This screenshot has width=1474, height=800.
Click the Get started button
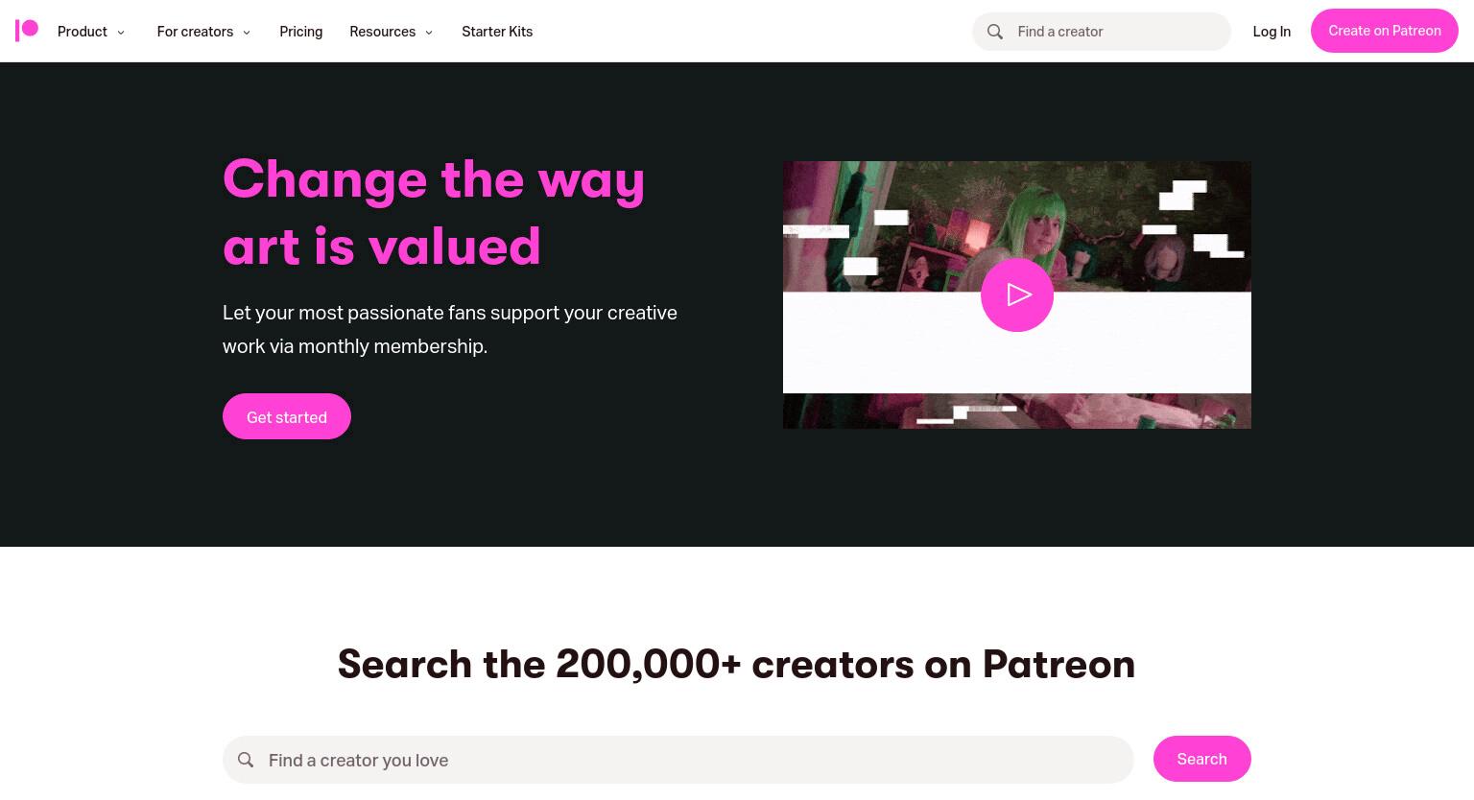[x=287, y=416]
